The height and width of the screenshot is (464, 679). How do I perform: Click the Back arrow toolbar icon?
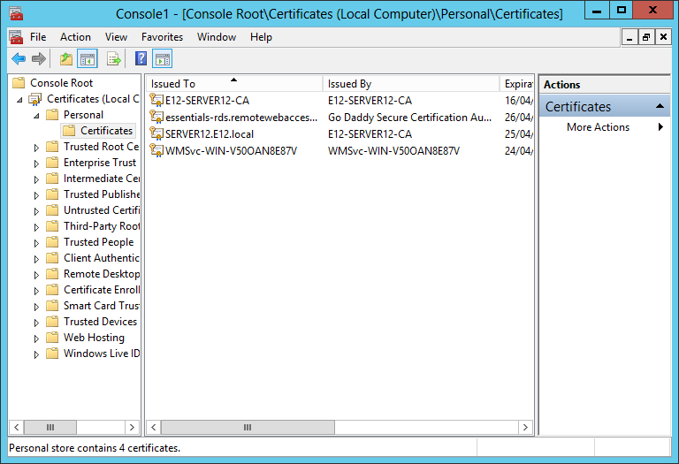[x=18, y=59]
